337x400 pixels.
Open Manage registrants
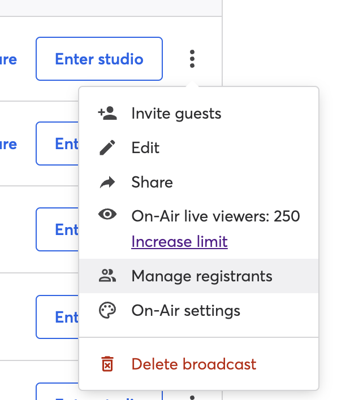tap(199, 276)
